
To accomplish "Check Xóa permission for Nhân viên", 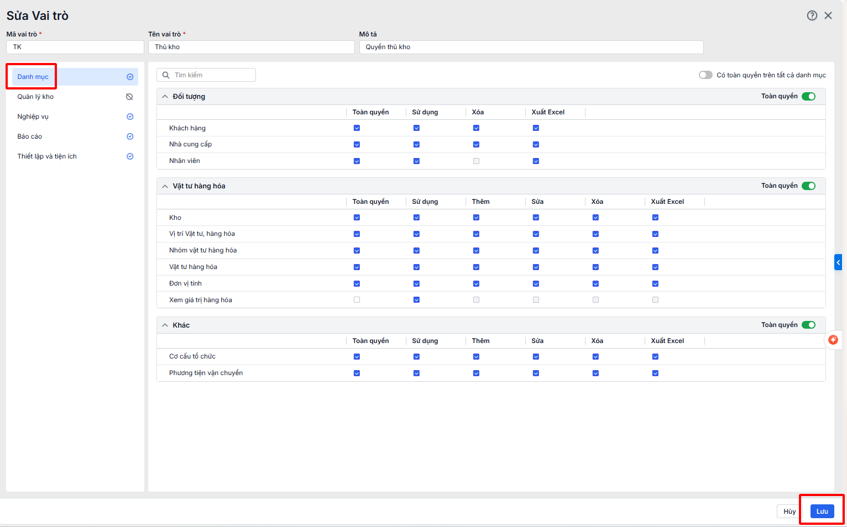I will pyautogui.click(x=476, y=161).
